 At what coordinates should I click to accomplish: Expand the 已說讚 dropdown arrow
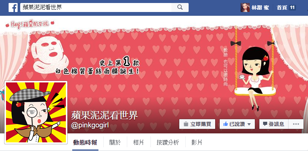coord(249,124)
